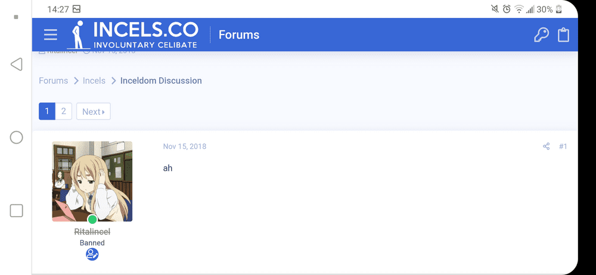Click the thread starter badge icon
Viewport: 596px width, 275px height.
tap(92, 254)
